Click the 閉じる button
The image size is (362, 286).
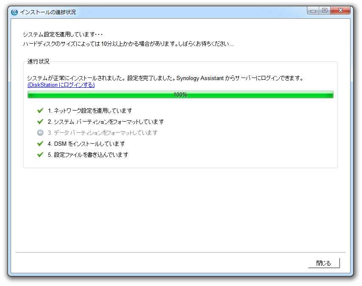pyautogui.click(x=324, y=263)
